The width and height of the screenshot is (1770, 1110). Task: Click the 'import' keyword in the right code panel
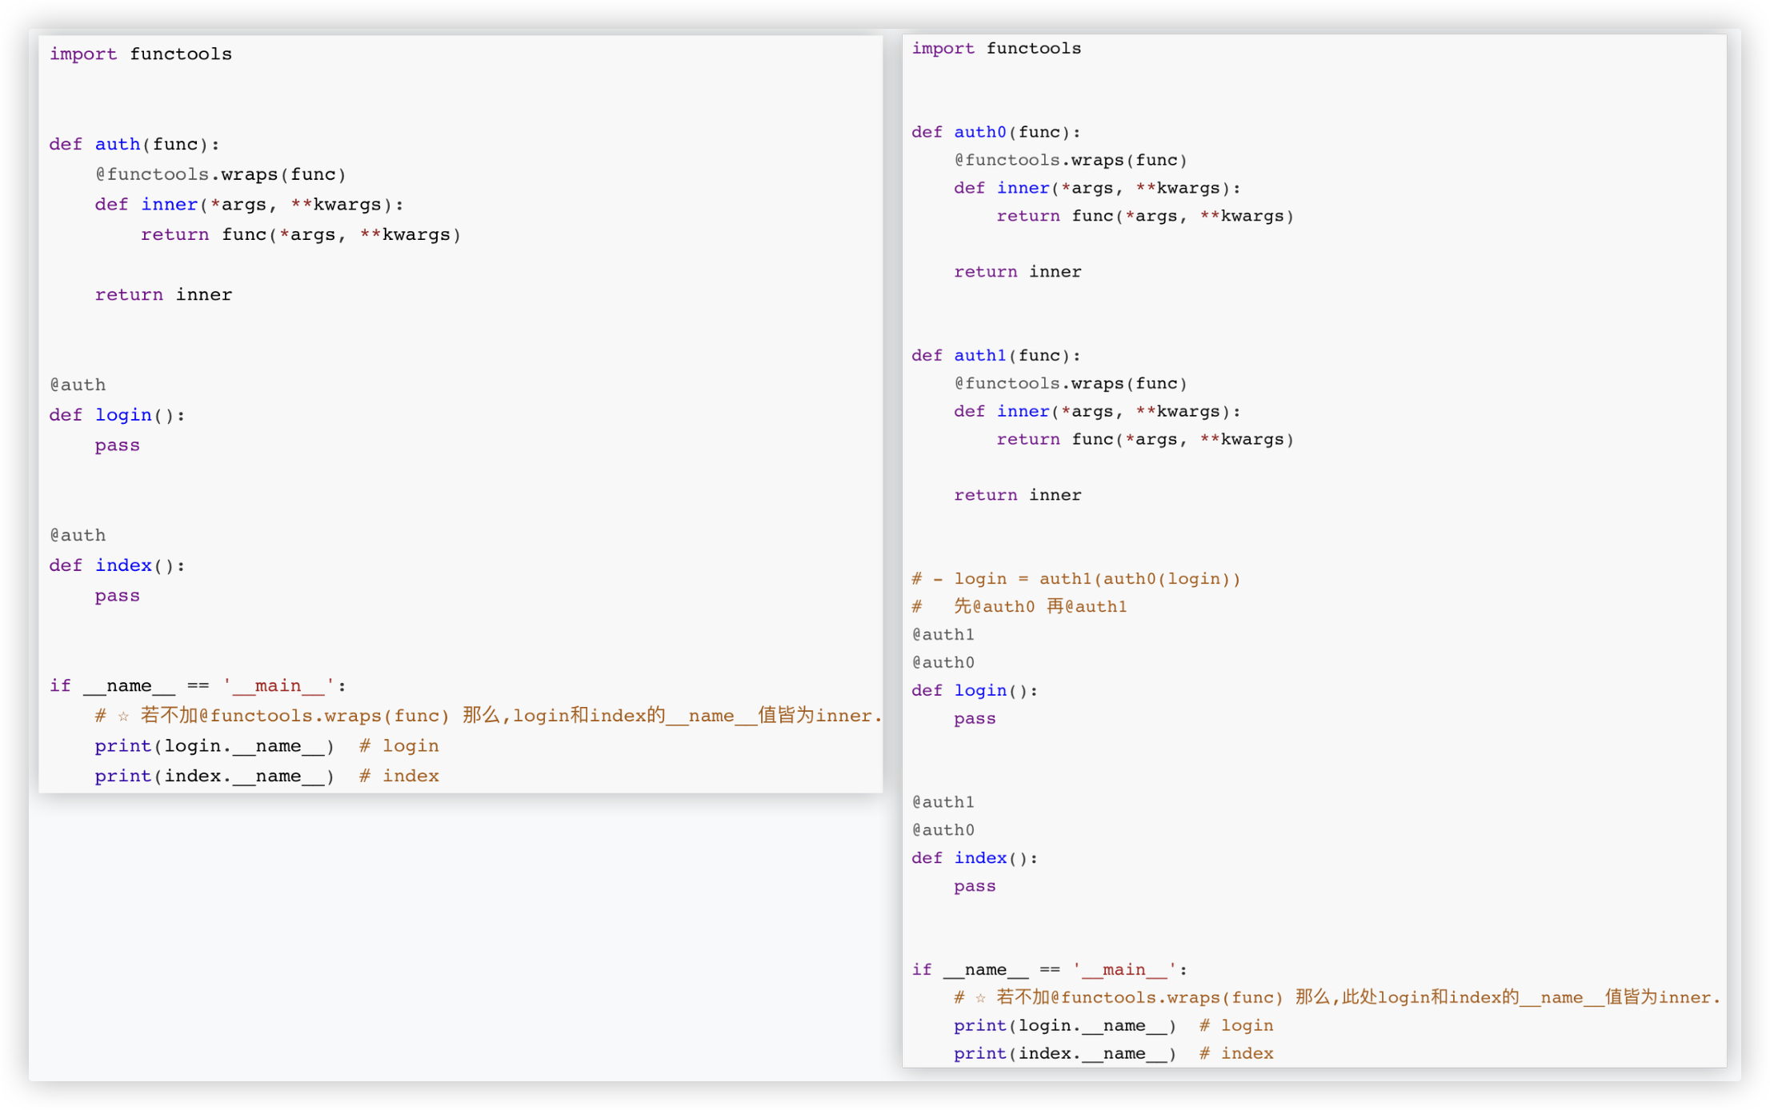[x=943, y=48]
